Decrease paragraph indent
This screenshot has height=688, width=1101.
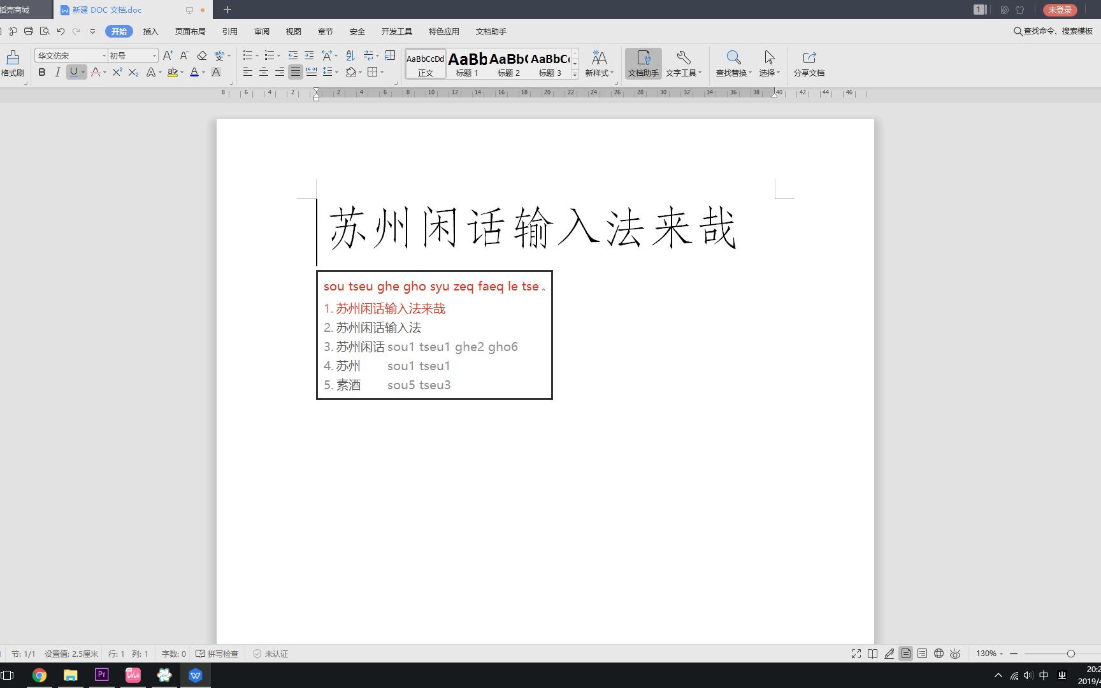click(x=293, y=55)
